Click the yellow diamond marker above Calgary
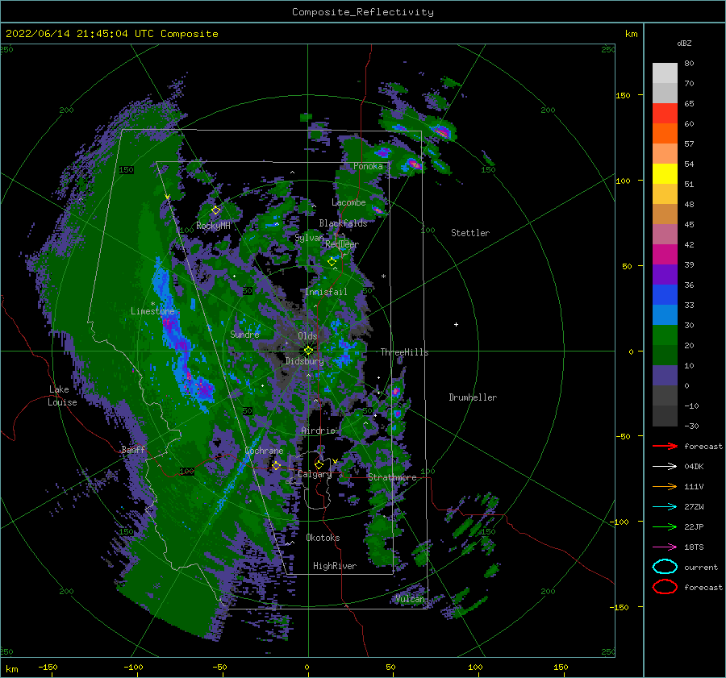Screen dimensions: 726x678 (319, 464)
